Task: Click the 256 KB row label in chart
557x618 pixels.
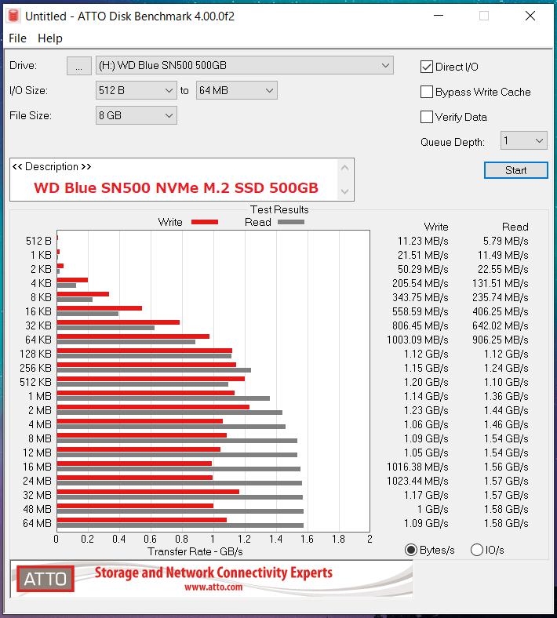Action: pos(35,368)
